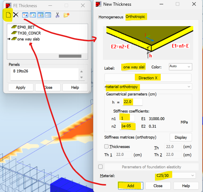Click the Panels input field with 8 19to26
This screenshot has height=192, width=203.
[x=44, y=74]
